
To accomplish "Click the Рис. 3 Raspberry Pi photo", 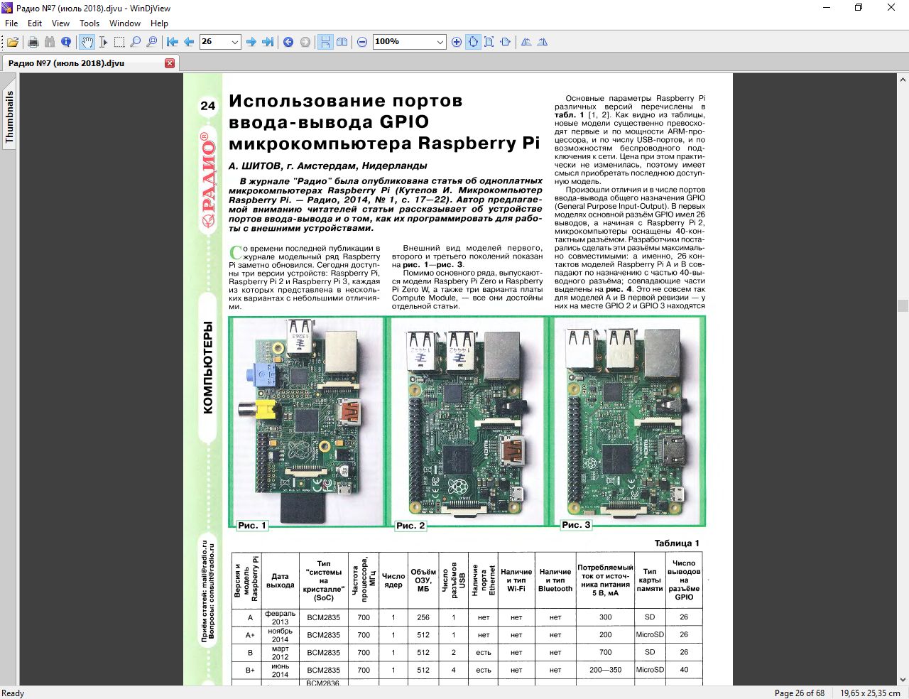I will click(x=628, y=421).
